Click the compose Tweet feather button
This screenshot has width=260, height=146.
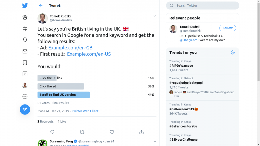(x=25, y=109)
